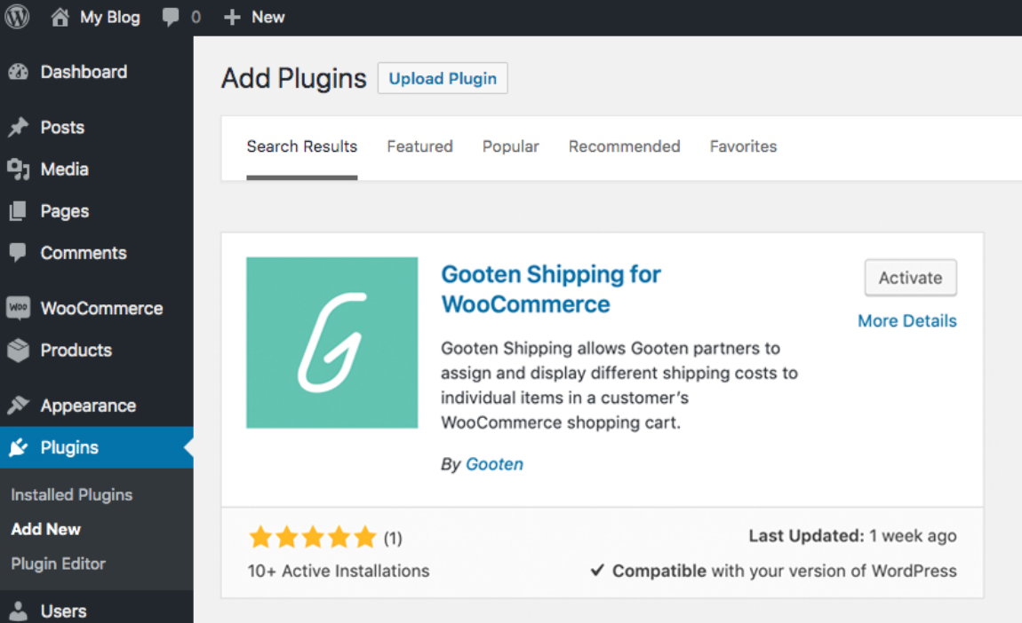Click the plus icon beside New
This screenshot has height=623, width=1022.
click(232, 17)
